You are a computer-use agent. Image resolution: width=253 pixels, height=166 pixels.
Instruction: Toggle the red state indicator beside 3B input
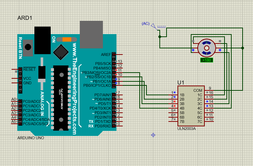pyautogui.click(x=175, y=102)
